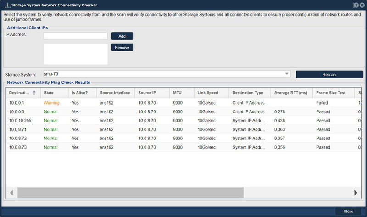This screenshot has width=367, height=217.
Task: Focus the IP Address input field
Action: click(76, 36)
